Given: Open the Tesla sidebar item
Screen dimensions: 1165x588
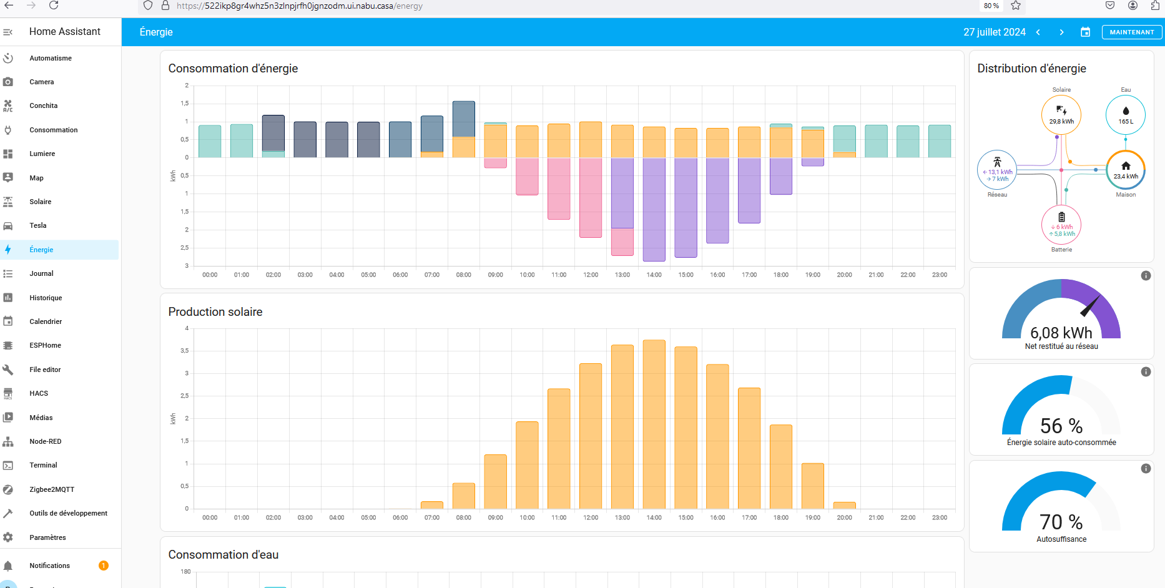Looking at the screenshot, I should point(38,225).
